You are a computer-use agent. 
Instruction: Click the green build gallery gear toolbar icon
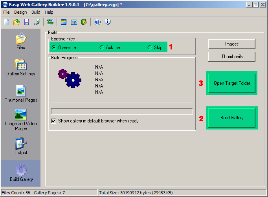click(x=84, y=22)
